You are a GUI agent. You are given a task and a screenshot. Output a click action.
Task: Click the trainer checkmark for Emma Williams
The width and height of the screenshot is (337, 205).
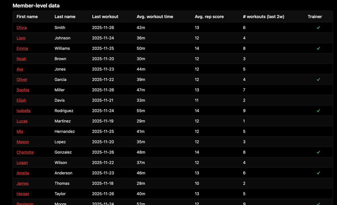click(318, 48)
